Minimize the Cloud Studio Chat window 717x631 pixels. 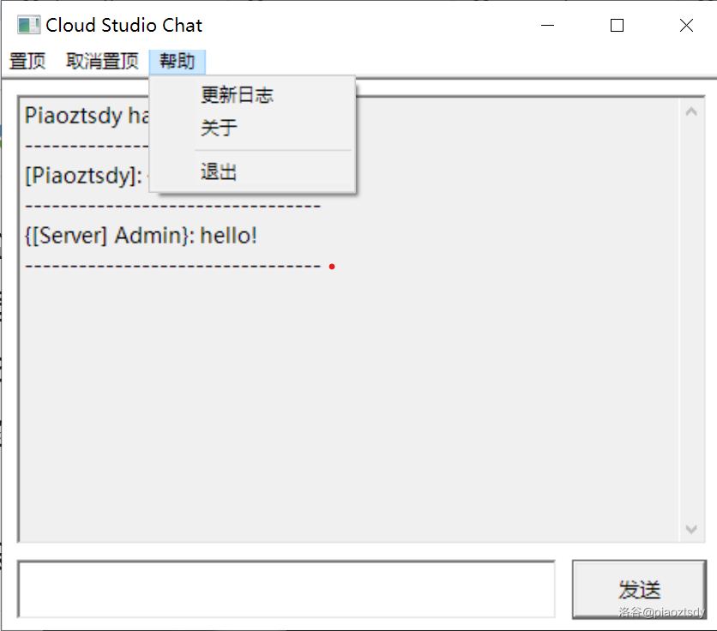coord(549,26)
